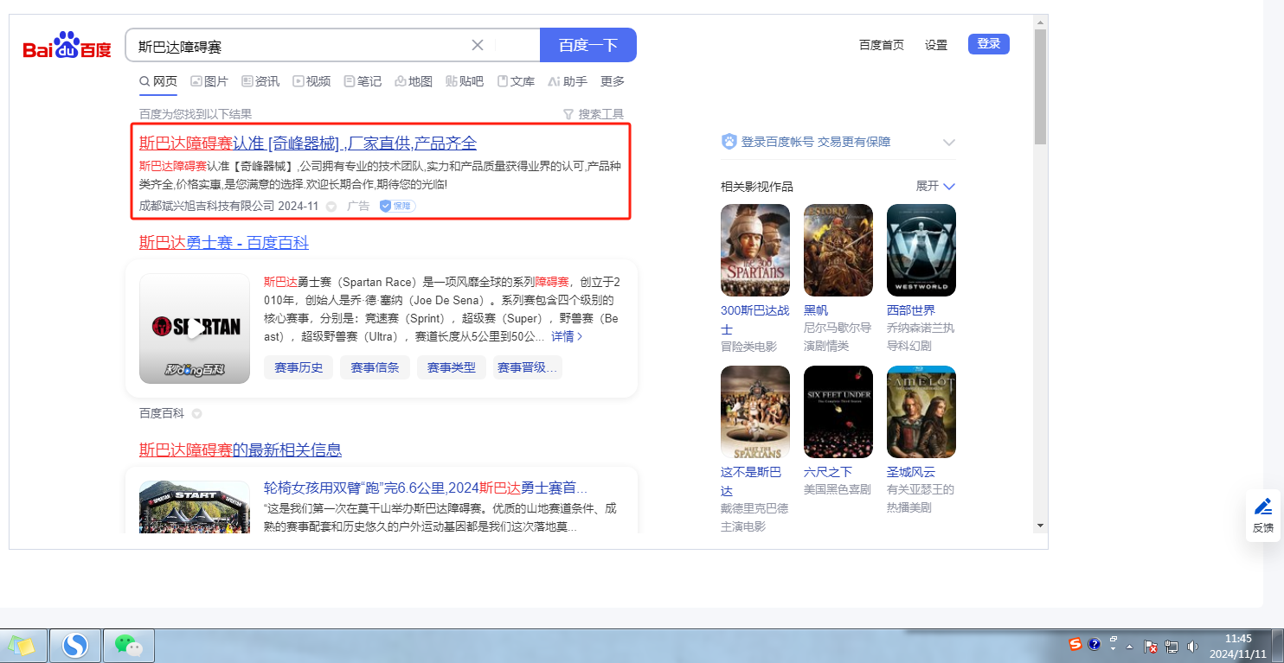The width and height of the screenshot is (1284, 663).
Task: Open WeChat from the taskbar
Action: pos(128,645)
